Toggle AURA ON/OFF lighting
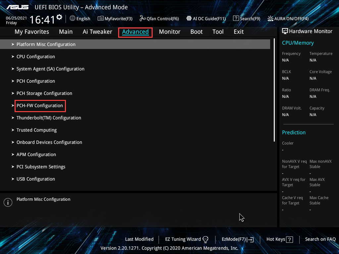 288,19
